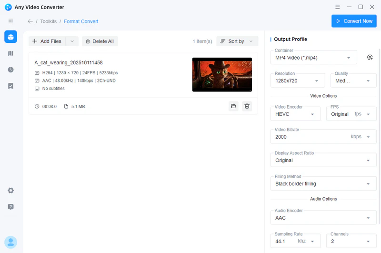Click custom profile settings icon beside Container

click(x=370, y=58)
